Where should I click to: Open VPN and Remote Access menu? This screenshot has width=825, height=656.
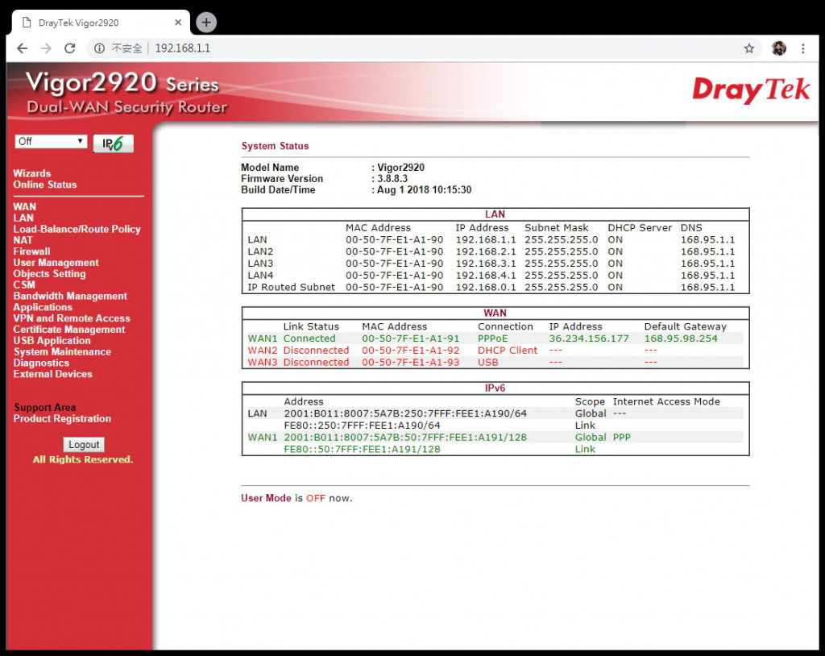coord(72,318)
